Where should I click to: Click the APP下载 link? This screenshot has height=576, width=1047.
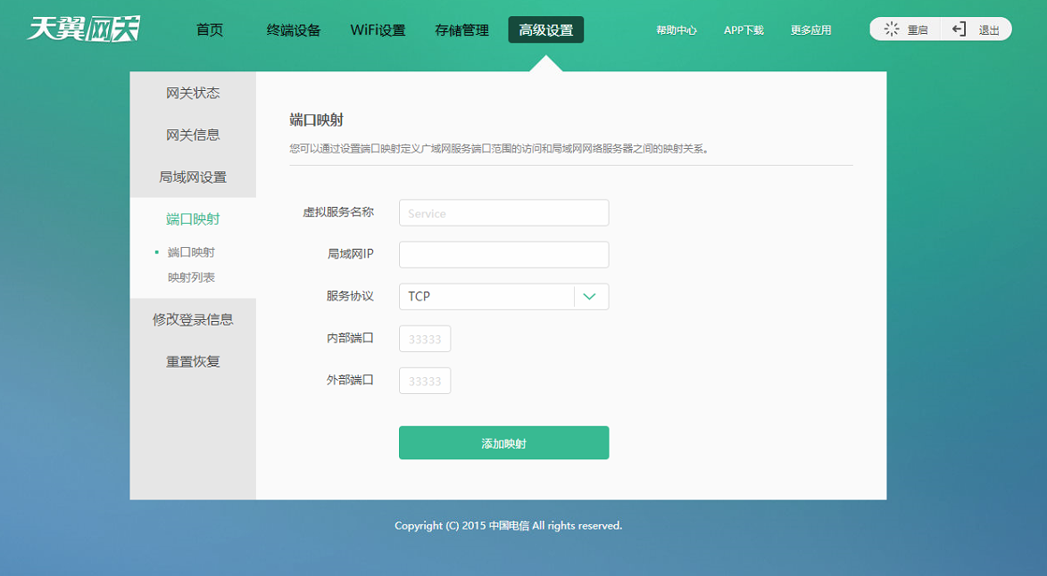point(744,30)
